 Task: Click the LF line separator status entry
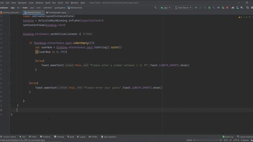pos(230,140)
